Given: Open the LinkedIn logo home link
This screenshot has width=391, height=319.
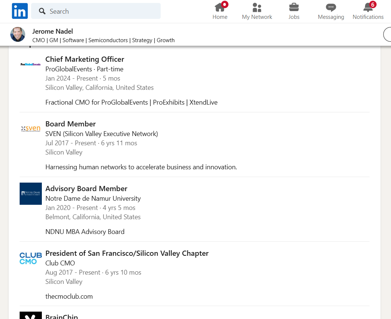Looking at the screenshot, I should [x=20, y=11].
